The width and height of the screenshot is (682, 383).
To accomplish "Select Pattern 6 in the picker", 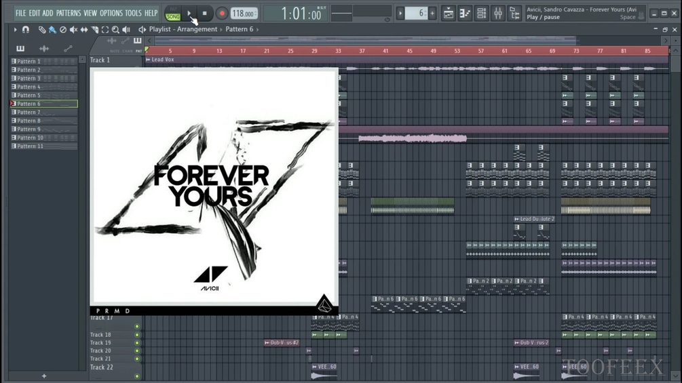I will pos(44,104).
